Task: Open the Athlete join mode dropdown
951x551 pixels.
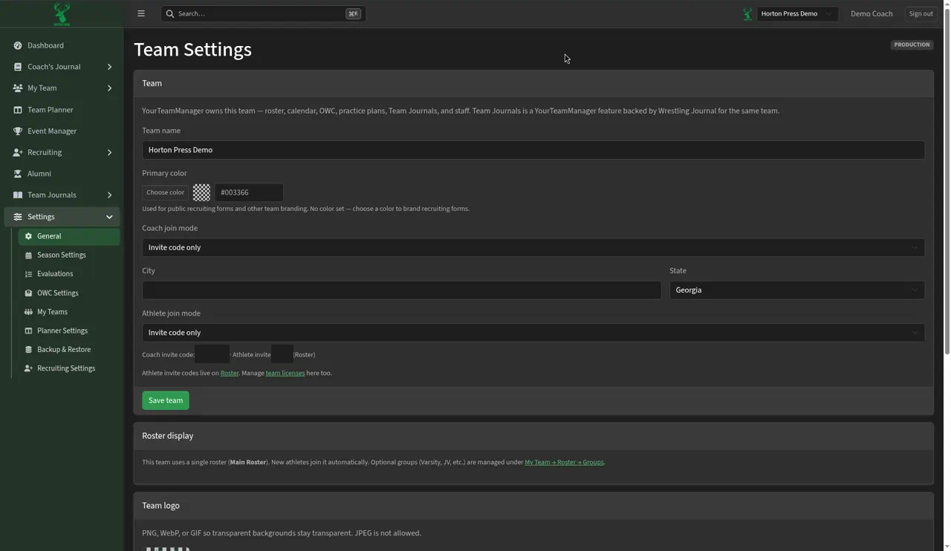Action: pyautogui.click(x=533, y=333)
